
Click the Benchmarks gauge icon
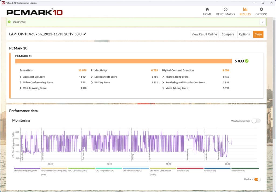(226, 9)
